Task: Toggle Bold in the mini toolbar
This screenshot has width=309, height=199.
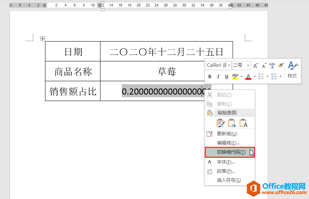Action: pos(210,77)
